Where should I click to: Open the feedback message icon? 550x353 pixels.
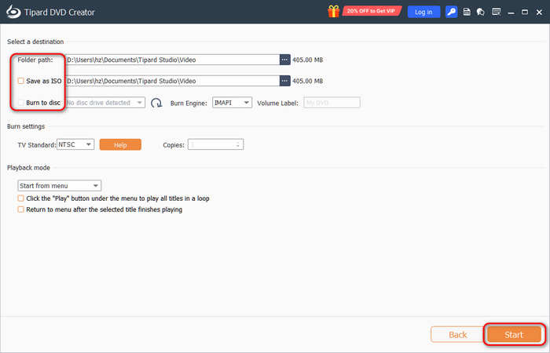496,12
